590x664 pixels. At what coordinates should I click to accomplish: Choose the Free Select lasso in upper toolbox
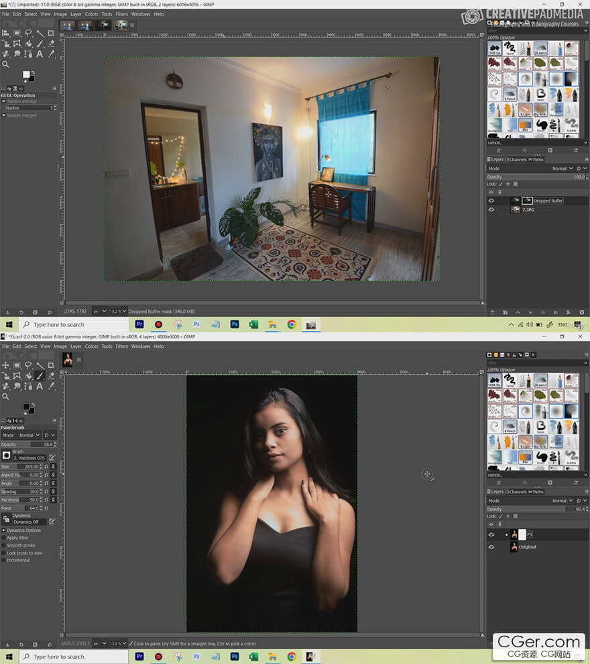tap(29, 32)
